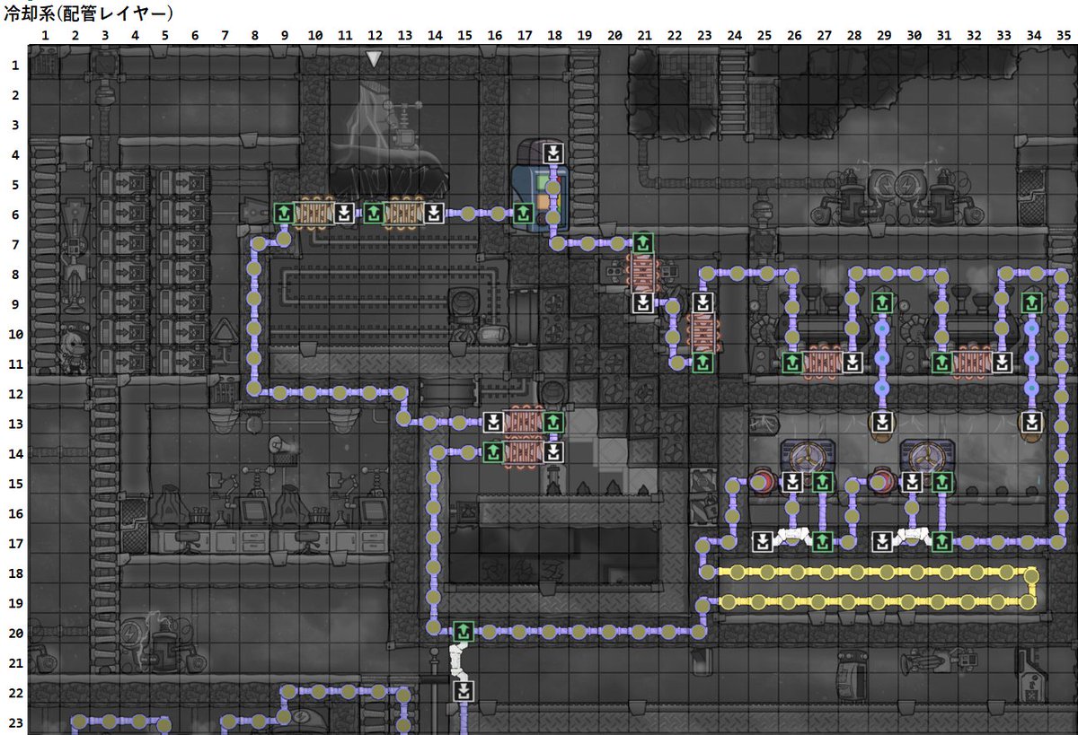Click green output port at column 29, row 9
The image size is (1078, 735).
click(882, 302)
